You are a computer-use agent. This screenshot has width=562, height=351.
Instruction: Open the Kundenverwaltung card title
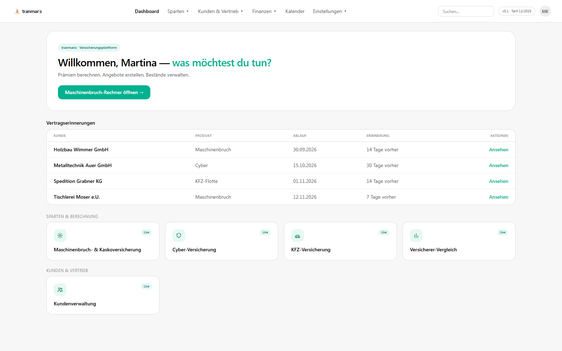(75, 304)
